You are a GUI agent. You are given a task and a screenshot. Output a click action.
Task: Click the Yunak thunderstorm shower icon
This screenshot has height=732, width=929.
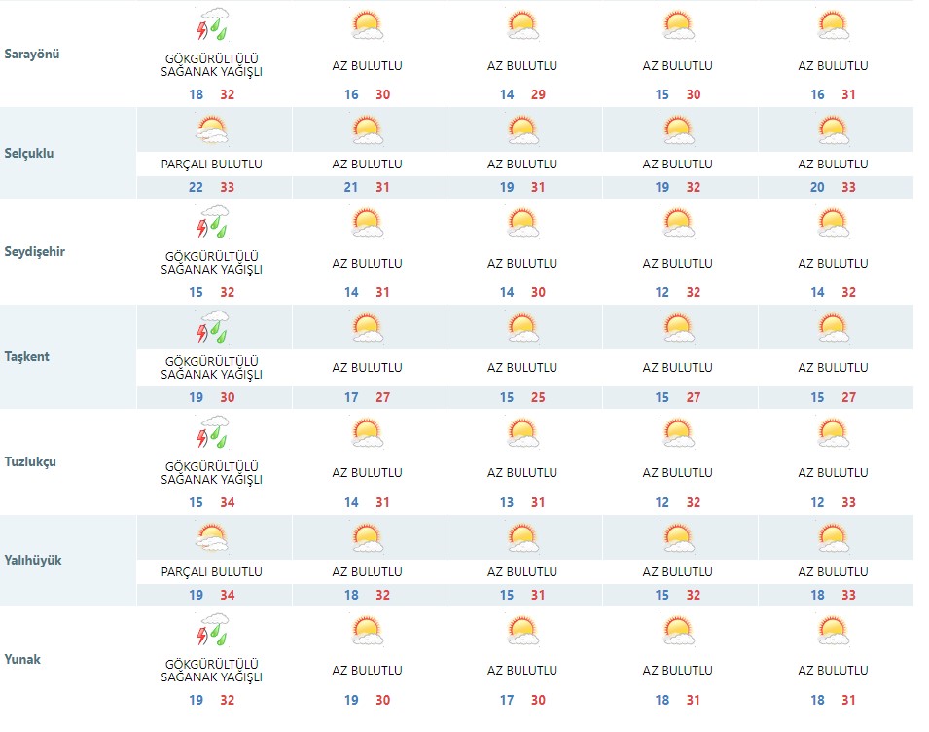point(212,630)
